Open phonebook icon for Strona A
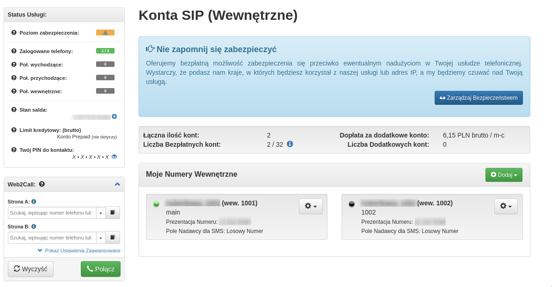 [113, 213]
